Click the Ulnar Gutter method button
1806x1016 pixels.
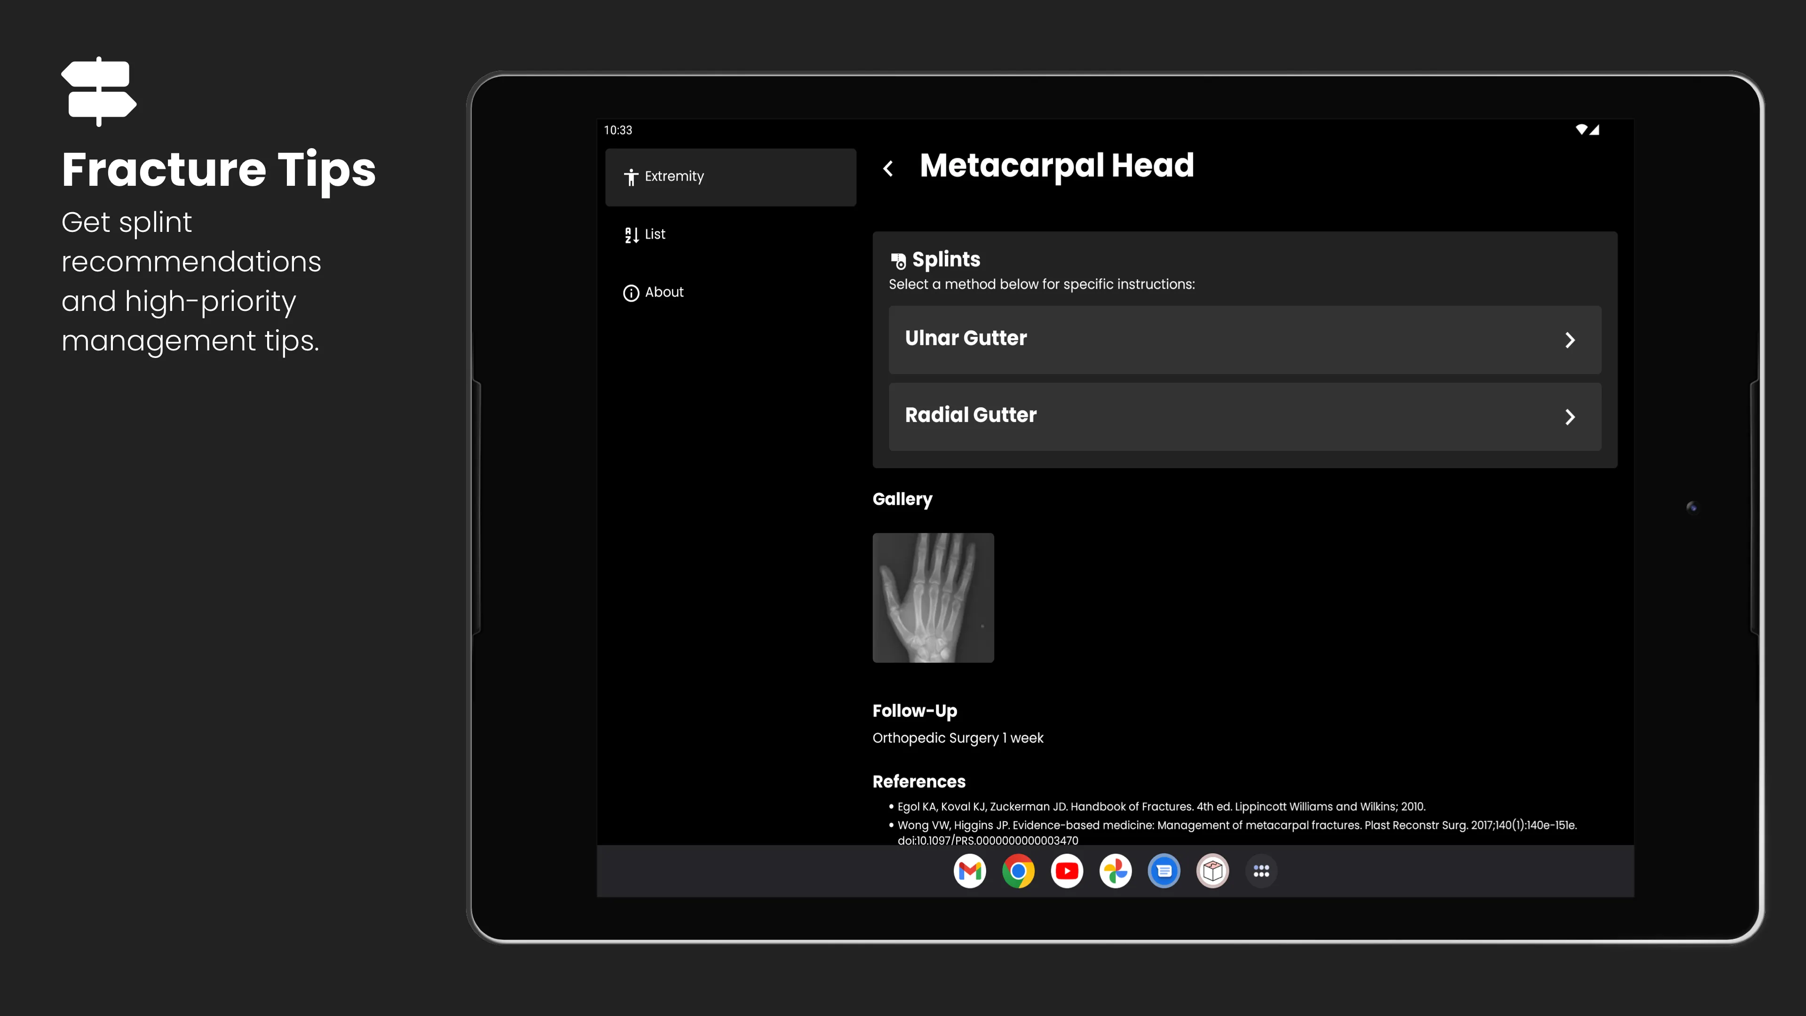pyautogui.click(x=1243, y=337)
